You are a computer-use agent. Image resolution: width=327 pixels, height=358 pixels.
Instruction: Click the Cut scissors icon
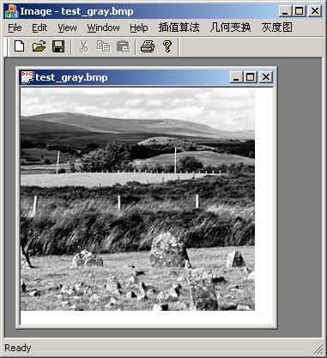coord(83,46)
